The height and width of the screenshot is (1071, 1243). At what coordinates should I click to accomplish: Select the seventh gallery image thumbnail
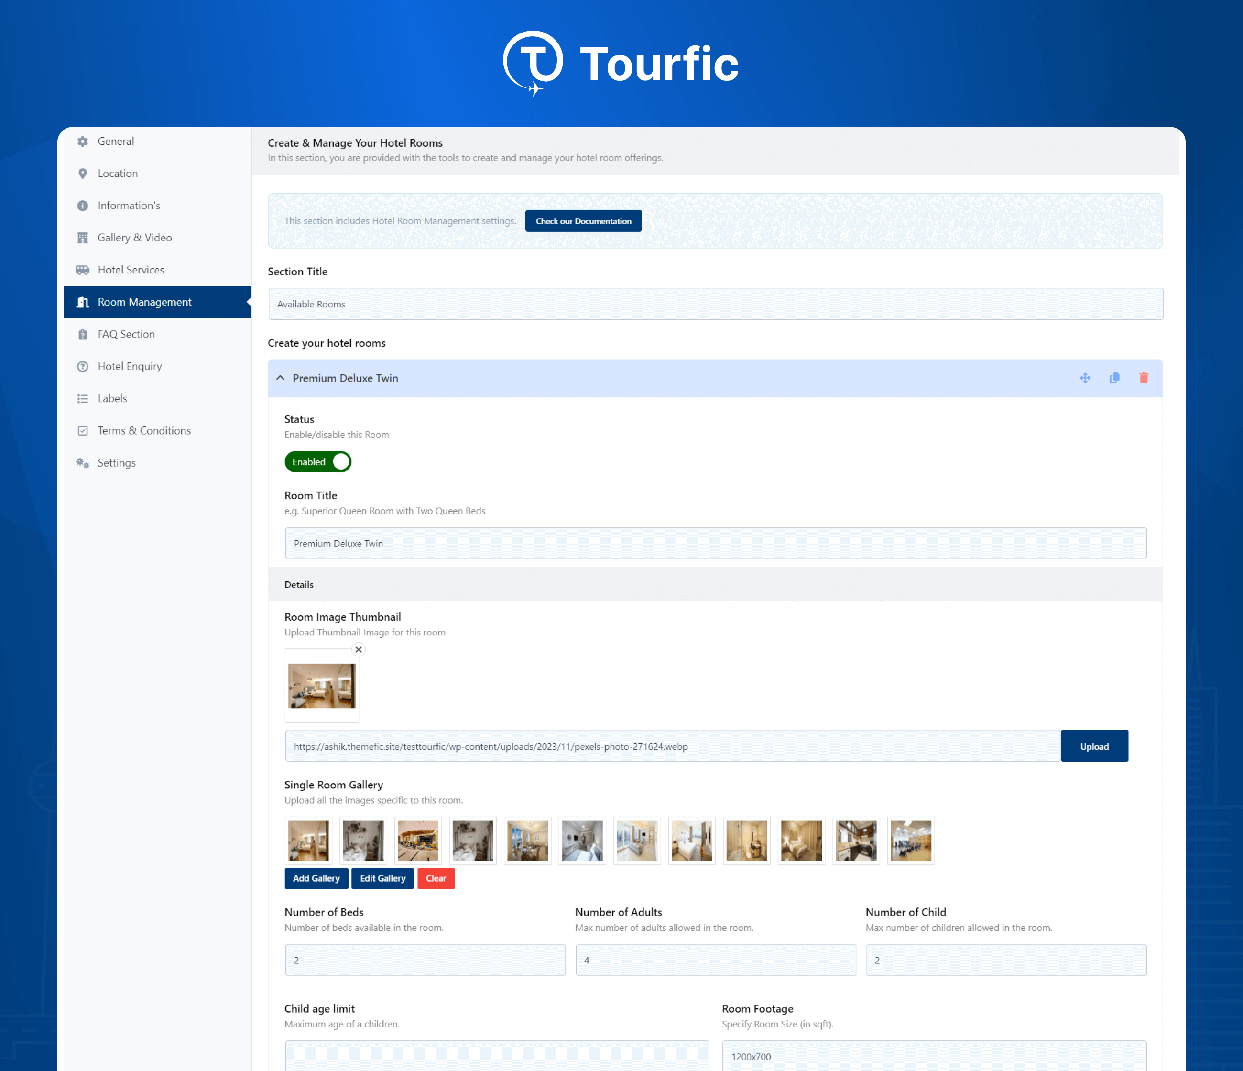[637, 841]
